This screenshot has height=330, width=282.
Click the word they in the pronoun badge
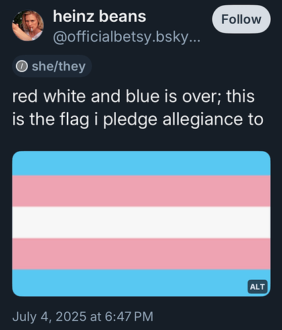pos(72,66)
